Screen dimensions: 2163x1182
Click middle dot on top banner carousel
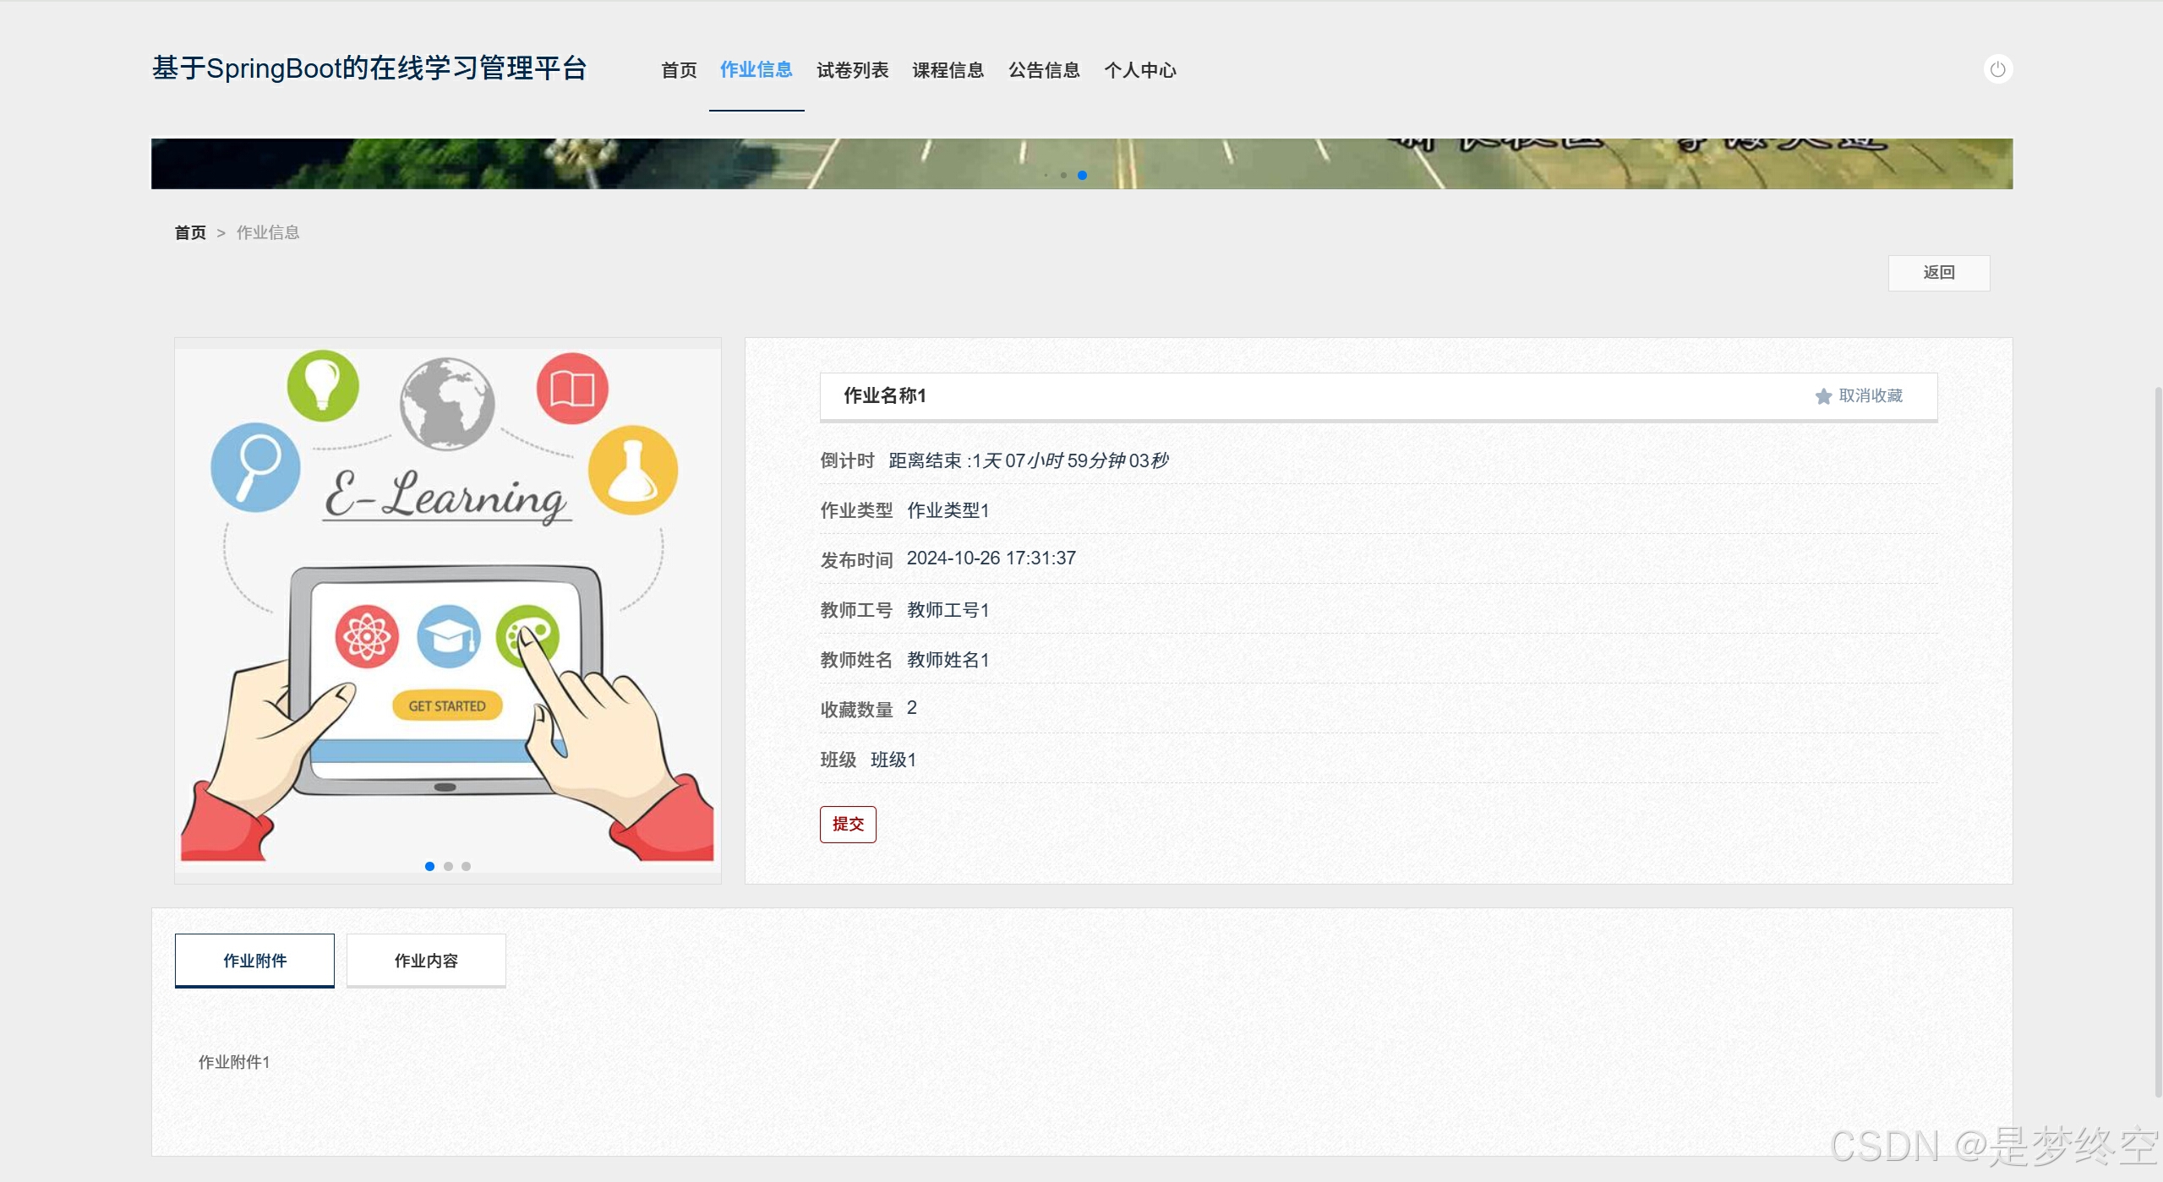pyautogui.click(x=1063, y=175)
